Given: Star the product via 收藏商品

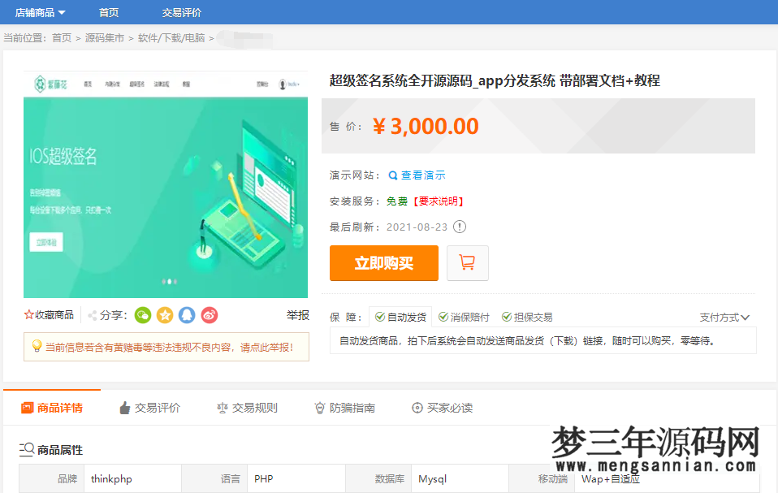Looking at the screenshot, I should [x=49, y=315].
